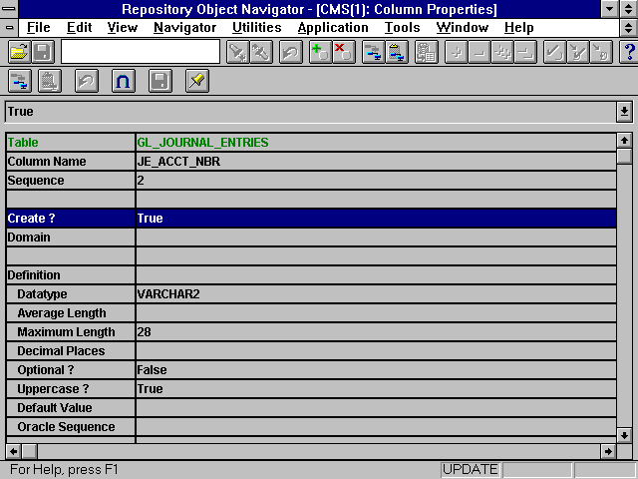Click the question mark help icon

pyautogui.click(x=628, y=52)
